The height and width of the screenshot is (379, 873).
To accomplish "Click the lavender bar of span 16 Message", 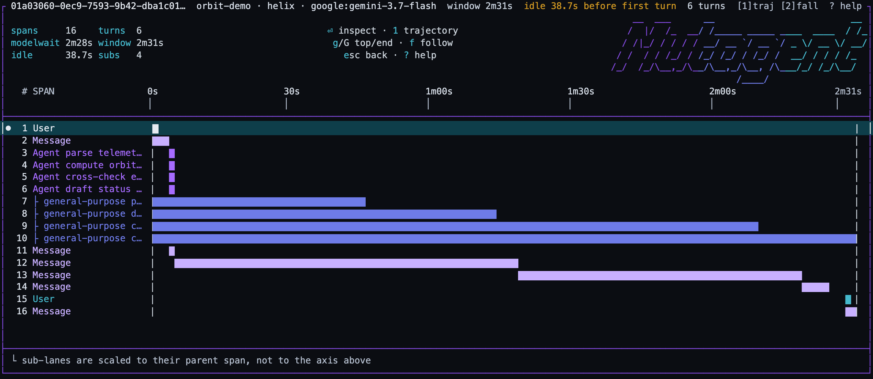I will click(851, 312).
